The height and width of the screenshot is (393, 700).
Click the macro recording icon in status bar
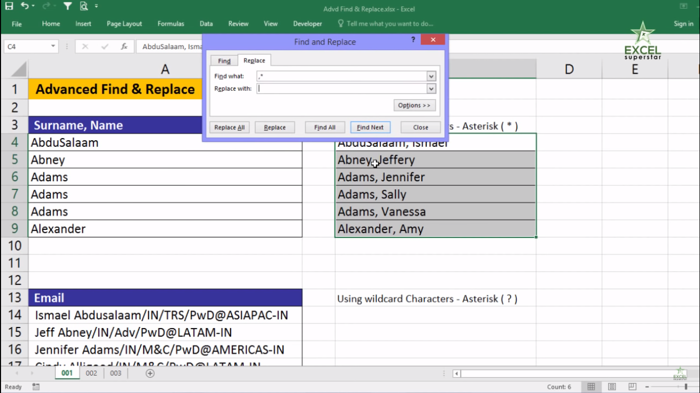point(36,387)
